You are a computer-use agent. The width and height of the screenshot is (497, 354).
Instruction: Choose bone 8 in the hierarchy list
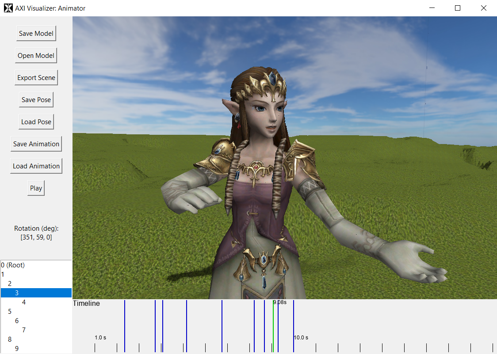[x=10, y=339]
